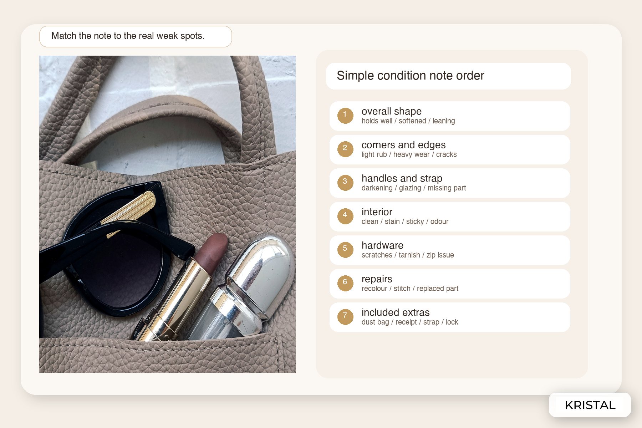This screenshot has height=428, width=642.
Task: Click the 'Simple condition note order' title
Action: [410, 76]
